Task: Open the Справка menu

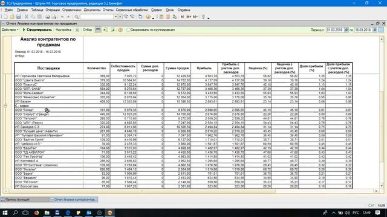Action: tap(184, 10)
